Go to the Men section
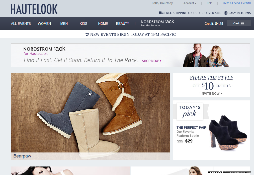This screenshot has height=175, width=254. click(64, 24)
